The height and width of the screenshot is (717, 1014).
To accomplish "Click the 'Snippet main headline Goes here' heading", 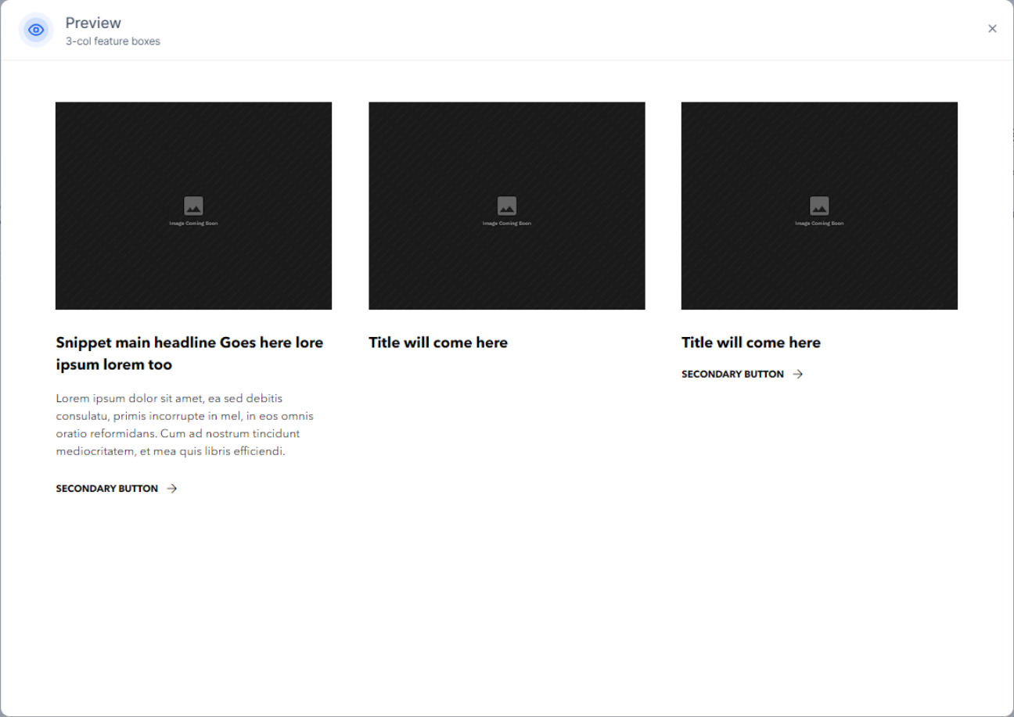I will 189,353.
